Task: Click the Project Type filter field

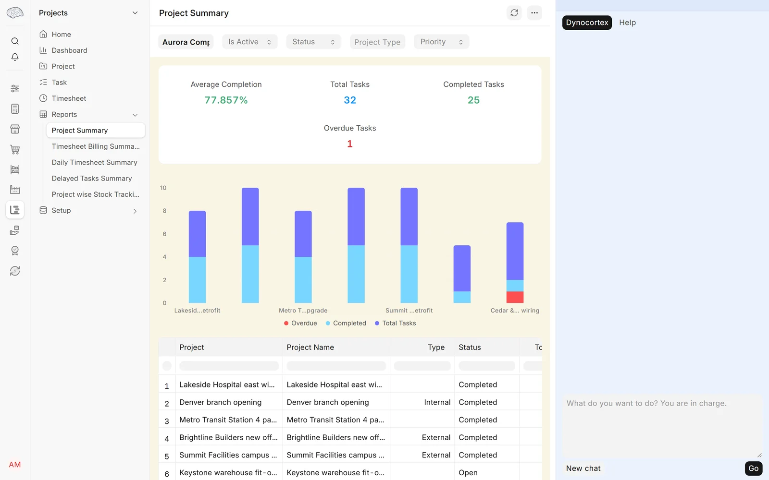Action: (x=377, y=42)
